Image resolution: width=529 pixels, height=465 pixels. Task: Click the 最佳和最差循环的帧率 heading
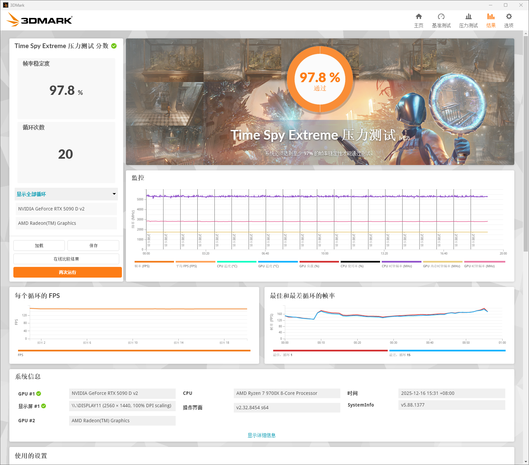[x=302, y=296]
